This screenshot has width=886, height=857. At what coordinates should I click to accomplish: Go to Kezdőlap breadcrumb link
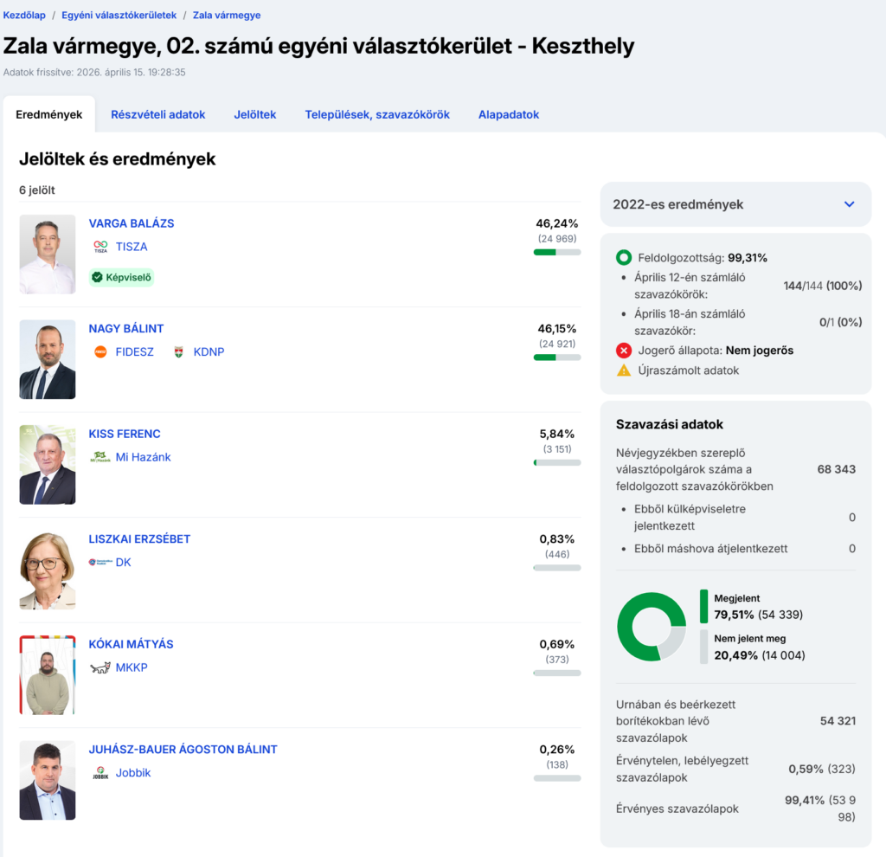coord(24,16)
